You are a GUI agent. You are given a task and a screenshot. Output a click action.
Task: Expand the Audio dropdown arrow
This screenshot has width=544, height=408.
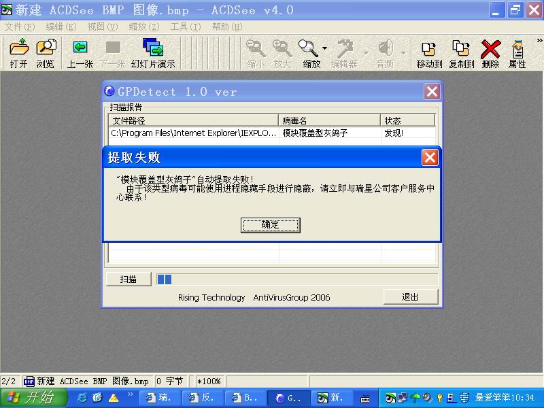pyautogui.click(x=403, y=53)
